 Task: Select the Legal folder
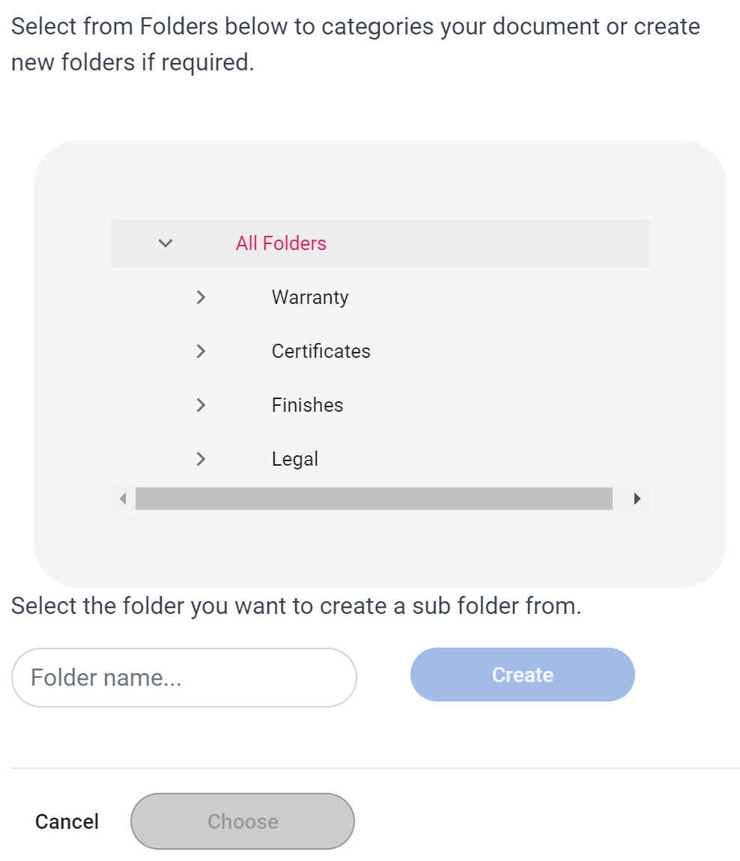(x=294, y=459)
